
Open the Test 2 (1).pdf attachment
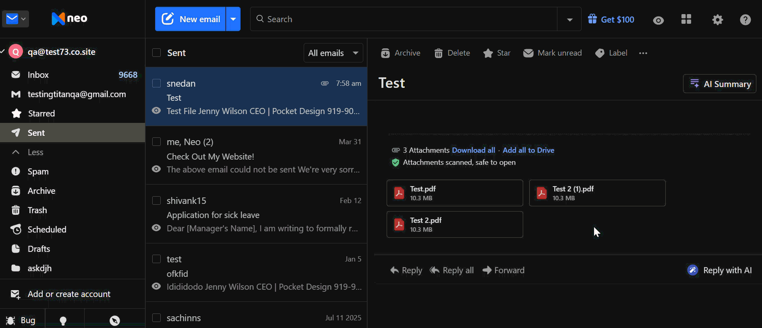[597, 193]
